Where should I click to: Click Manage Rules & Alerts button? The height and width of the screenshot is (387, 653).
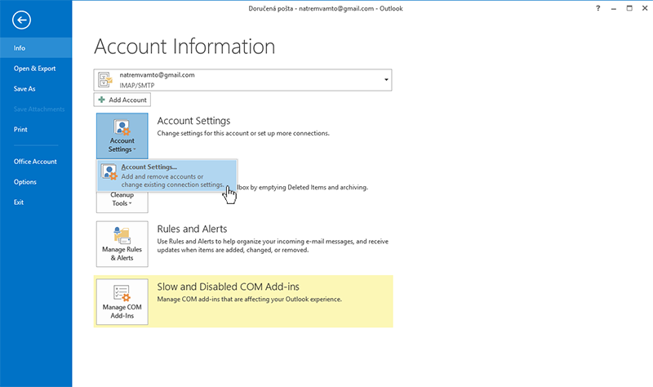click(x=122, y=244)
